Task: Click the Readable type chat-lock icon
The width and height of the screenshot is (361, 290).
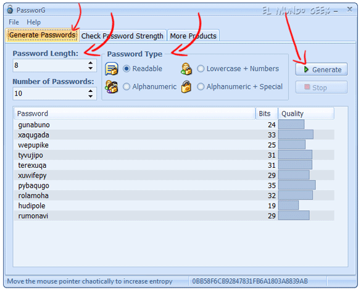Action: (112, 69)
